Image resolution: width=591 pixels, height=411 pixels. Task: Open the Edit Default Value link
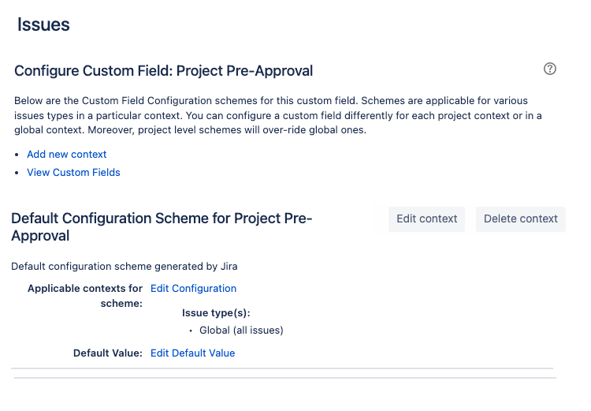click(192, 353)
